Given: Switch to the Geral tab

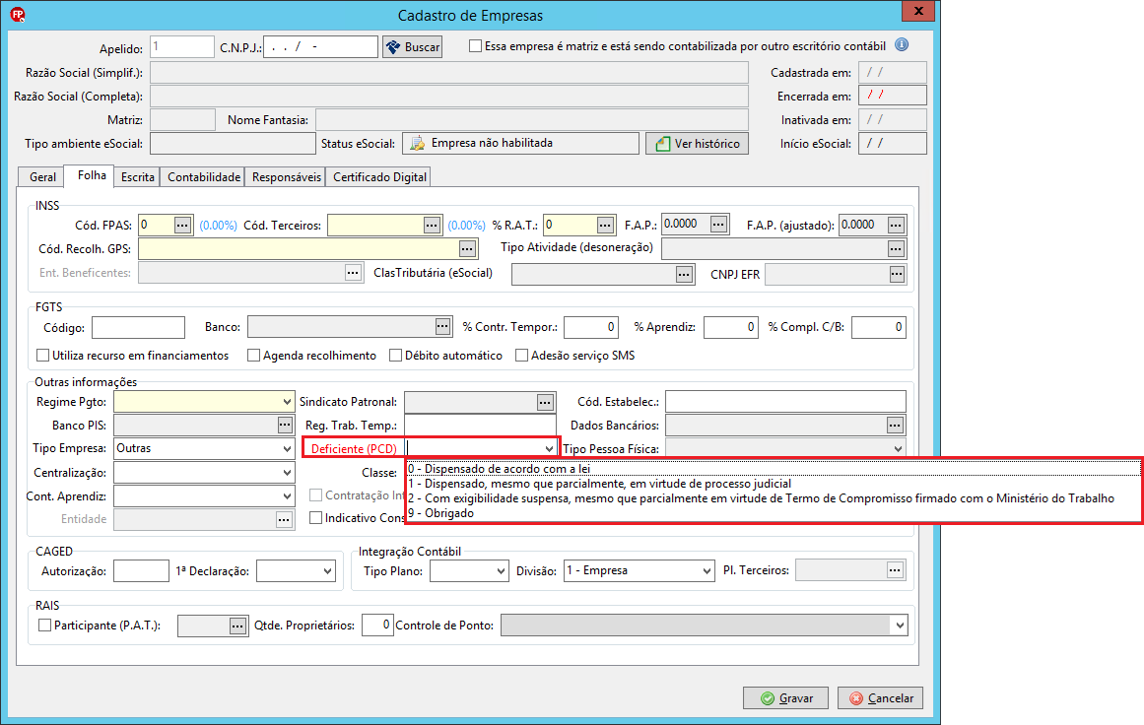Looking at the screenshot, I should coord(42,177).
